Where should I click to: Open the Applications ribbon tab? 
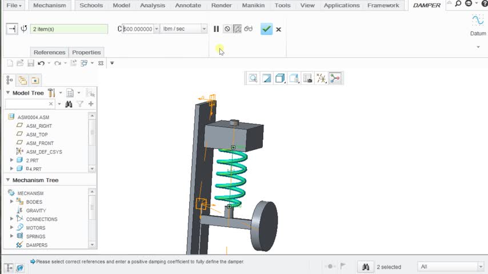342,5
